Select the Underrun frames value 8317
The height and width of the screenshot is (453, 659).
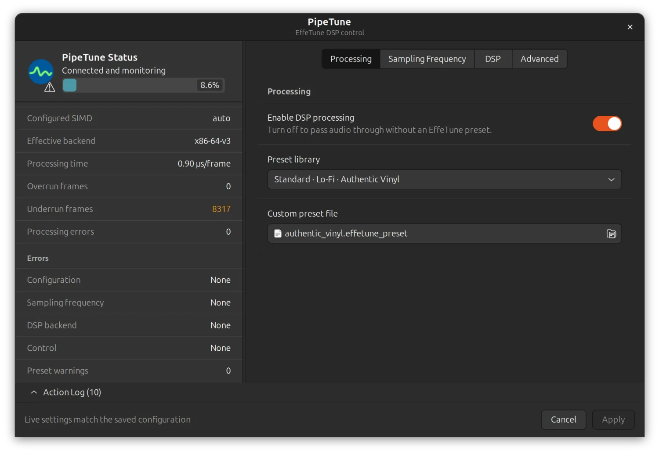pyautogui.click(x=221, y=209)
